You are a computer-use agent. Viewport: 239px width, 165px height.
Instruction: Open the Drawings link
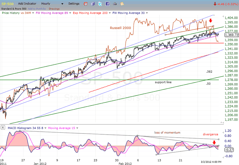54,9
